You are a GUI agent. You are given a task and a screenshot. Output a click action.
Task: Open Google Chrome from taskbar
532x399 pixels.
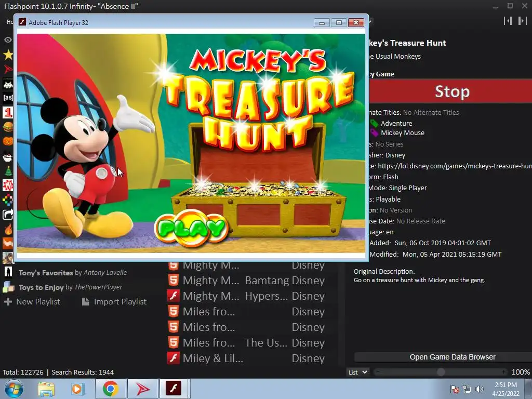coord(110,389)
